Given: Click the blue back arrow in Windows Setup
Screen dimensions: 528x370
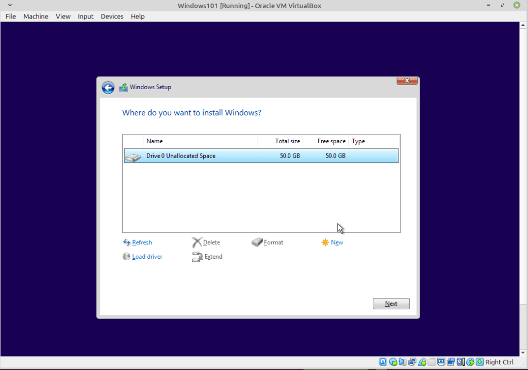Looking at the screenshot, I should pos(108,88).
